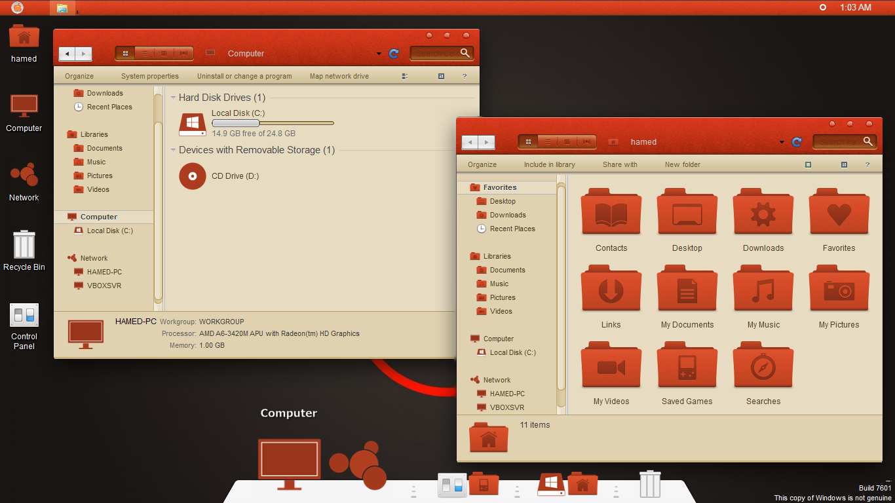Collapse the Hard Disk Drives group
Viewport: 895px width, 503px height.
(x=173, y=98)
